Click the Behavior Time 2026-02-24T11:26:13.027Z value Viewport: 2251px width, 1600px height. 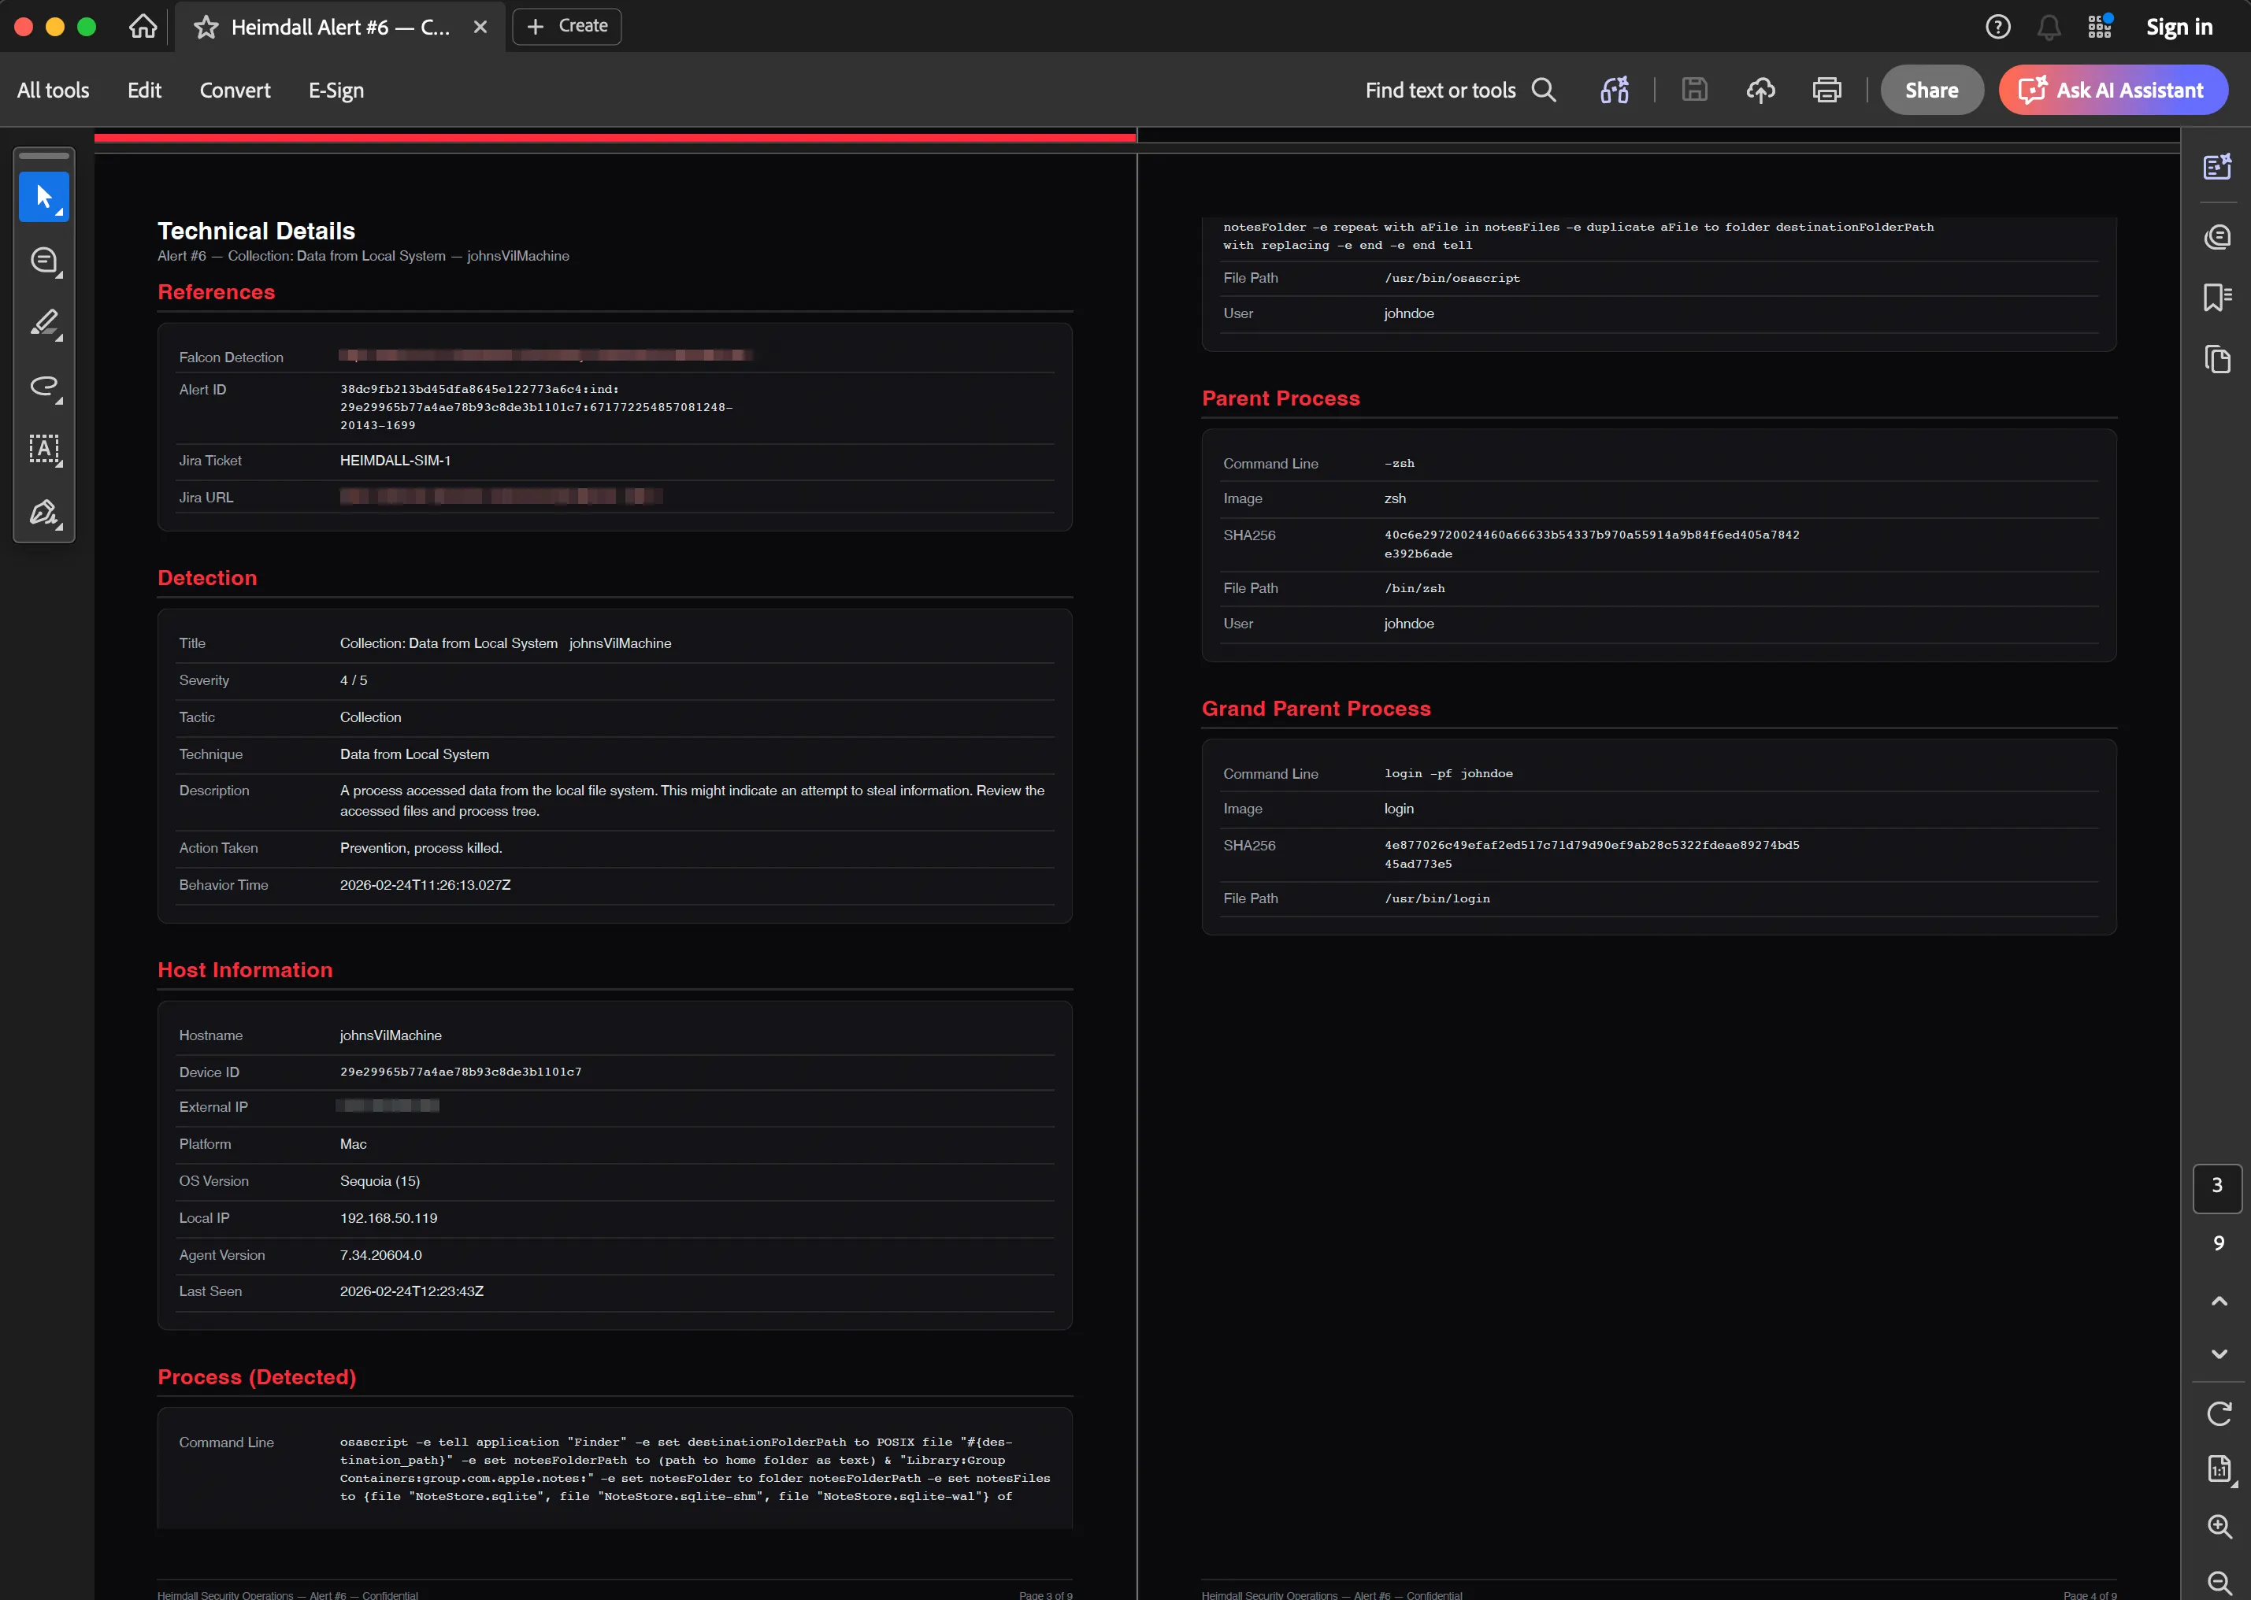click(x=425, y=886)
